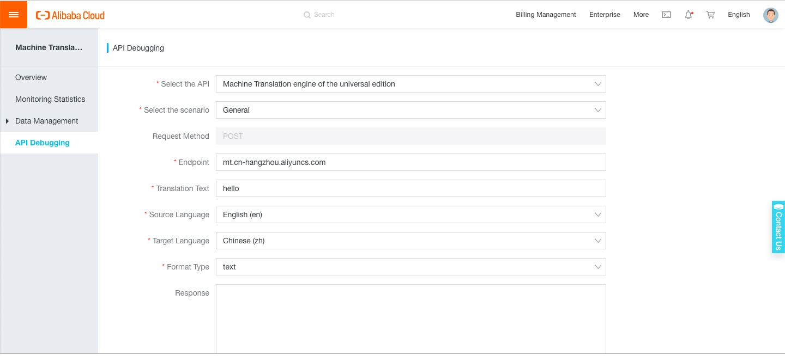Screen dimensions: 785x356
Task: Open the Source Language dropdown
Action: [411, 214]
